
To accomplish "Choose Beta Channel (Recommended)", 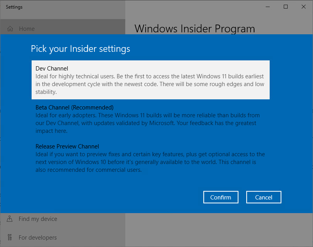I will tap(151, 119).
